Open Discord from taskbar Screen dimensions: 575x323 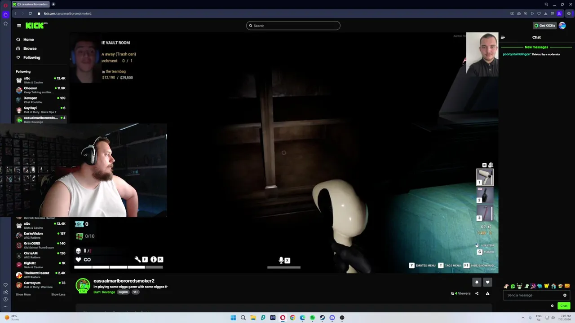pyautogui.click(x=332, y=318)
